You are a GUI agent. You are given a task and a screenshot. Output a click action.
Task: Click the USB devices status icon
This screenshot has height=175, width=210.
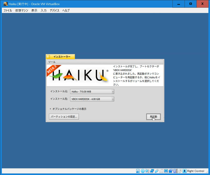[157, 171]
